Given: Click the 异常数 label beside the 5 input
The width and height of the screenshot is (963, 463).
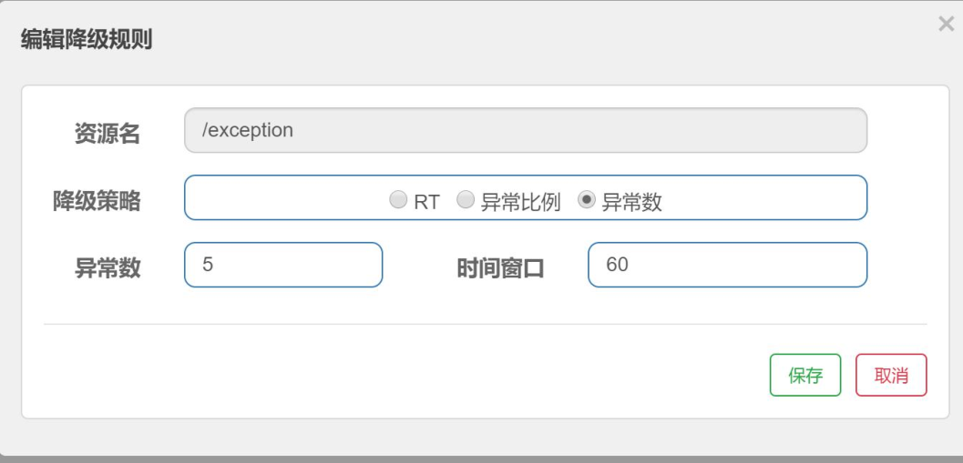Looking at the screenshot, I should (x=107, y=267).
